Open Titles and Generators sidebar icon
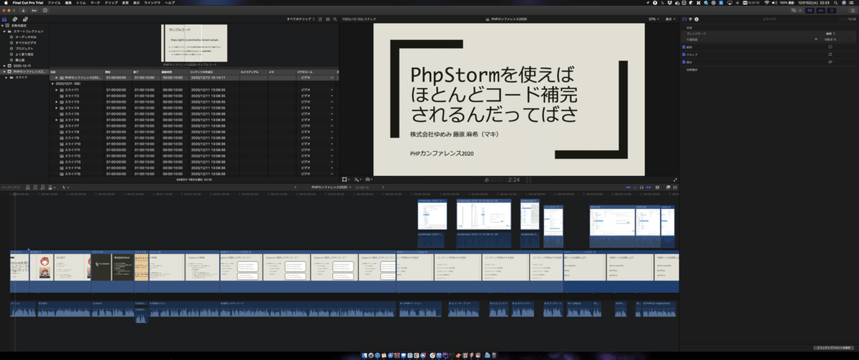Screen dimensions: 859x360 (x=25, y=19)
